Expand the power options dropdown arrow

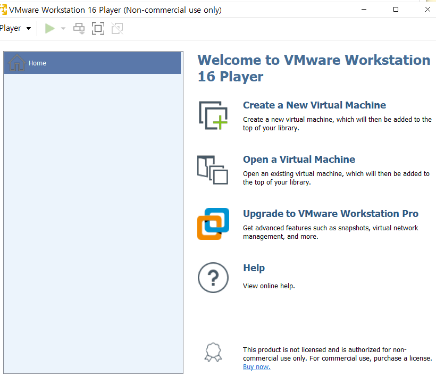tap(63, 28)
